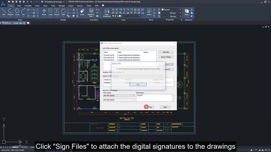Click the Office interior design drawing tab
271x152 pixels.
[13, 23]
